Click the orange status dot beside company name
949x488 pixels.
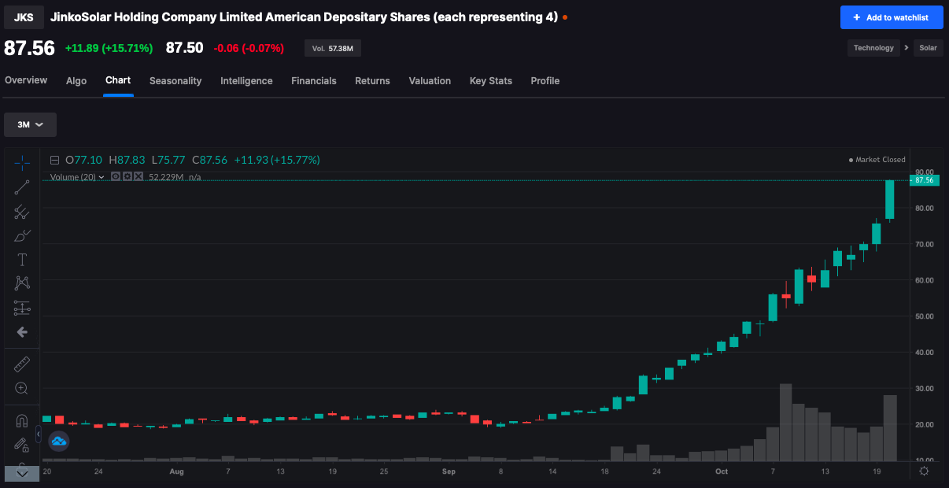click(565, 17)
